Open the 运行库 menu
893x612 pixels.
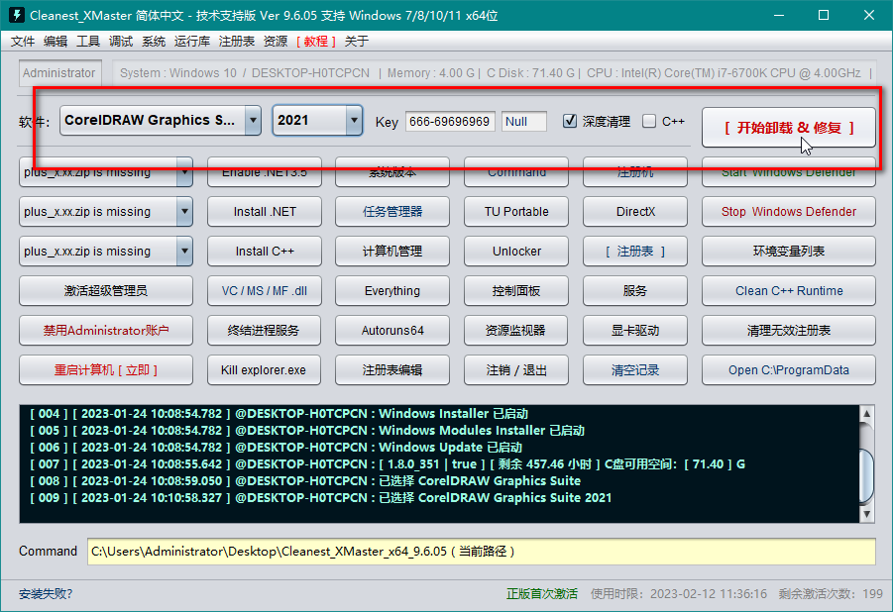[x=192, y=41]
